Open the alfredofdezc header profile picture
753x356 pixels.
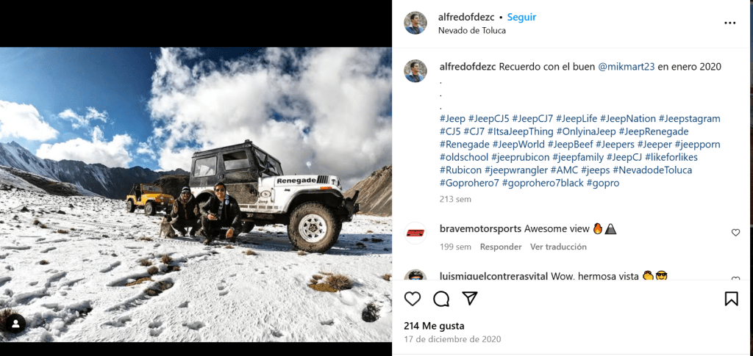pyautogui.click(x=415, y=23)
